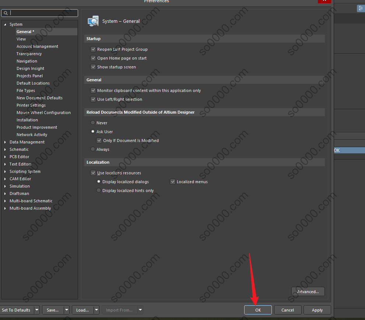The image size is (365, 320).
Task: Open the Load dropdown arrow
Action: (x=96, y=310)
